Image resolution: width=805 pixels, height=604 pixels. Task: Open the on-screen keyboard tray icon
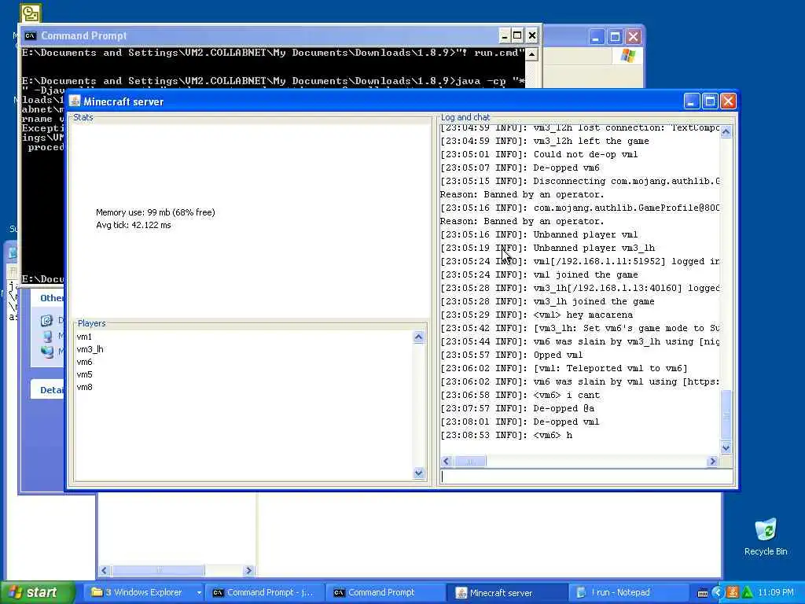point(703,593)
